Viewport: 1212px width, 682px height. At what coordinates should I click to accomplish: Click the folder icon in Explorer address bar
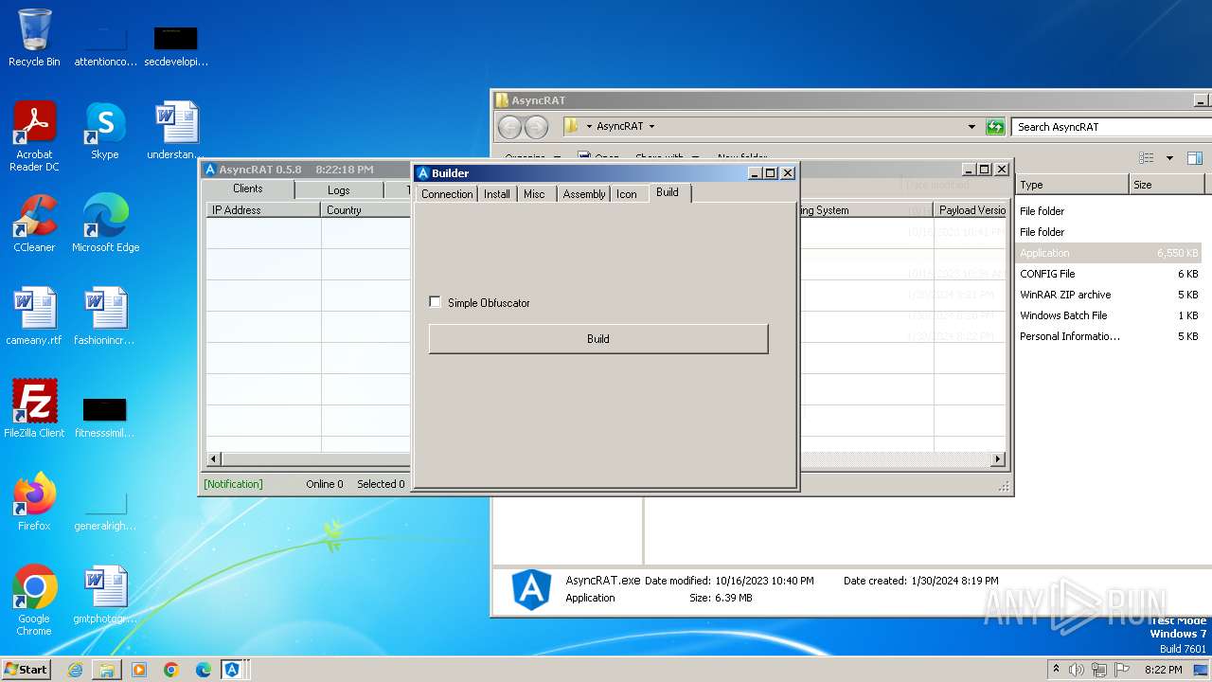point(572,126)
